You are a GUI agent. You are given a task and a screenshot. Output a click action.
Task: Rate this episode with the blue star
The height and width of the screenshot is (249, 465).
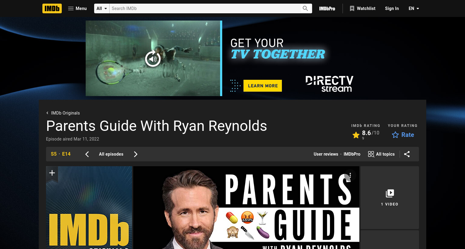(x=403, y=135)
